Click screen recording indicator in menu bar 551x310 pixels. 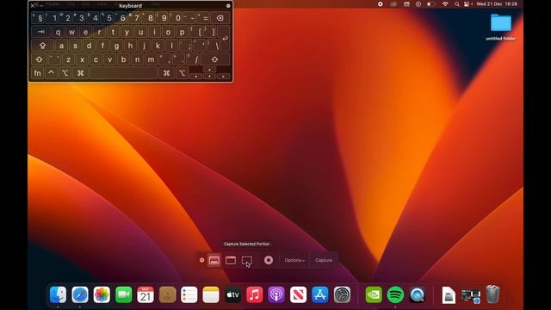381,4
